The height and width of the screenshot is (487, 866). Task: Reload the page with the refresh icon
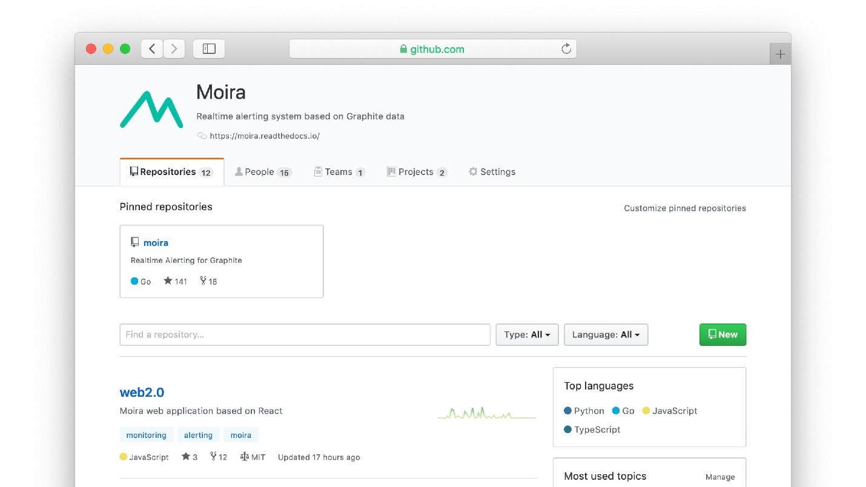click(x=566, y=49)
